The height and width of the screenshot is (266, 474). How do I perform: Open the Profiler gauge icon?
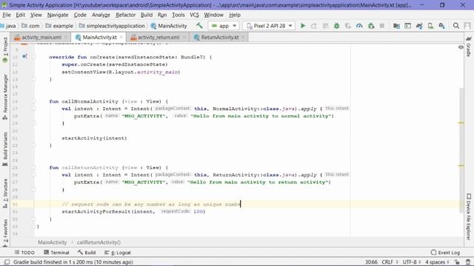359,26
